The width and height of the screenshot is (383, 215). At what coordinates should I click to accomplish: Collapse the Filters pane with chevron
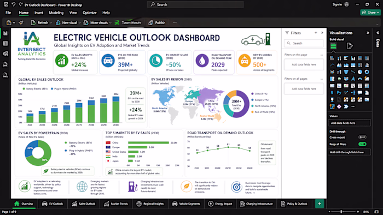322,33
